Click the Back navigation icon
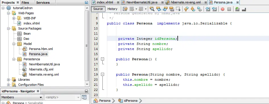 tap(132, 9)
